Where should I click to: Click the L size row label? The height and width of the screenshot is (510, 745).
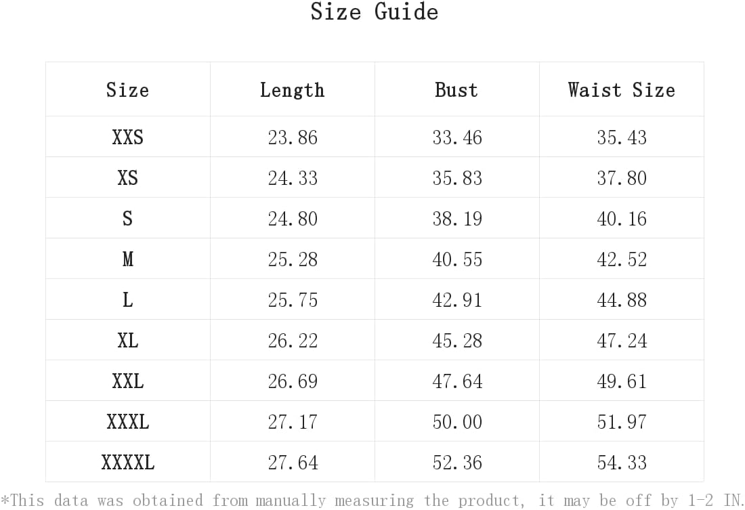[x=128, y=299]
